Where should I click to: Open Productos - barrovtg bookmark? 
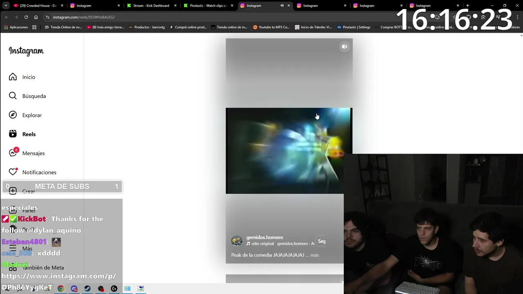147,27
